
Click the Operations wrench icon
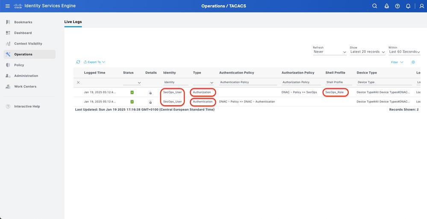(8, 54)
